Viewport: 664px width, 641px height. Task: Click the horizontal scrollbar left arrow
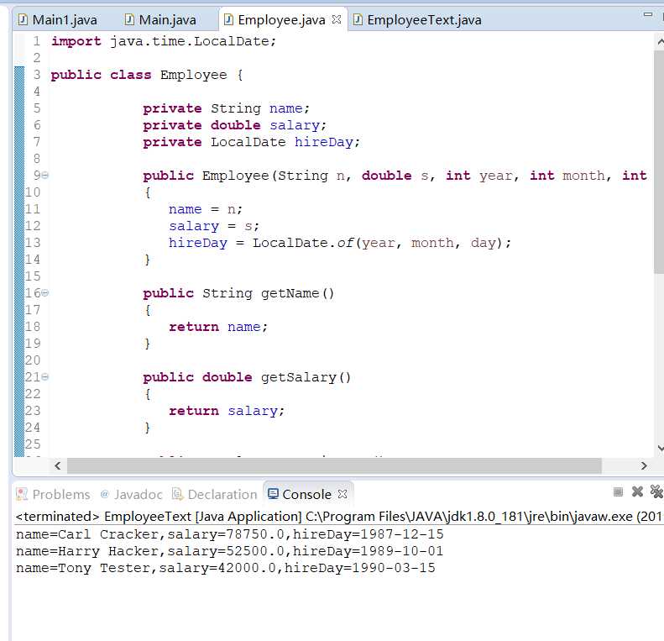pos(58,466)
